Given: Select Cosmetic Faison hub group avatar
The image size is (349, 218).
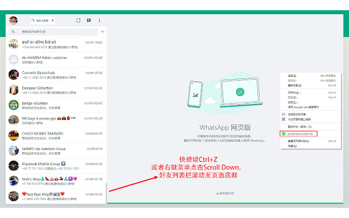Looking at the screenshot, I should (14, 75).
